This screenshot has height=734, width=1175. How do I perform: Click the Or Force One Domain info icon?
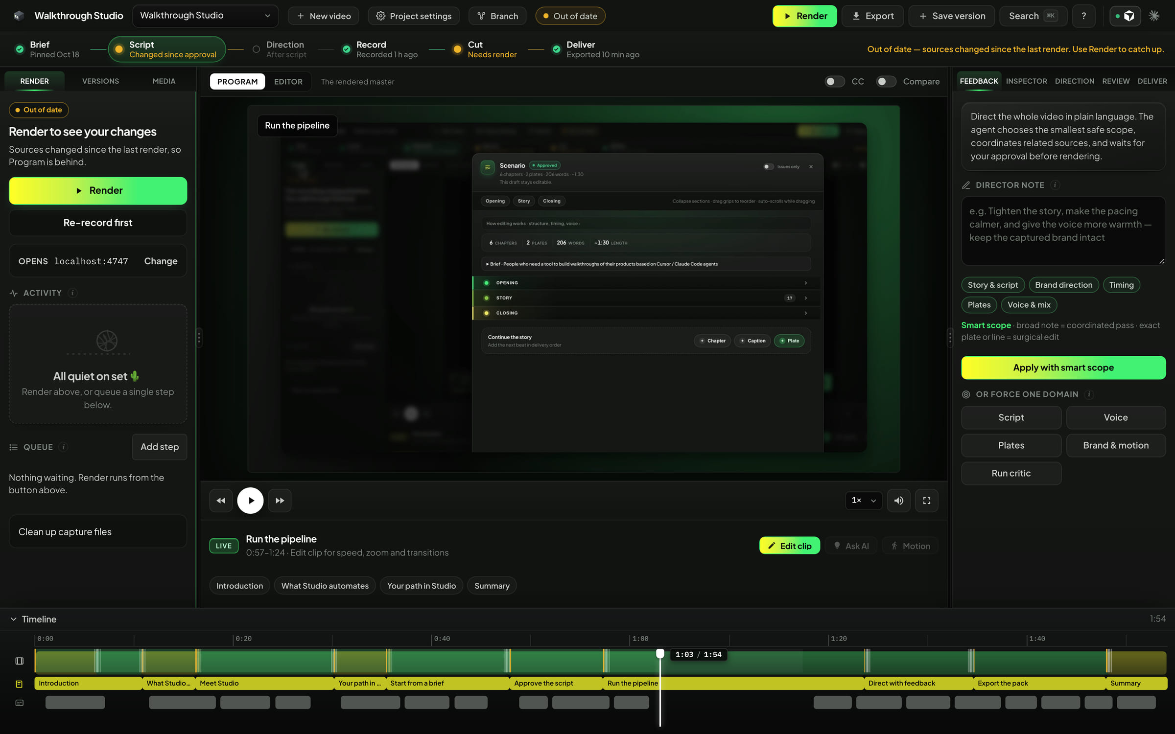[1089, 394]
